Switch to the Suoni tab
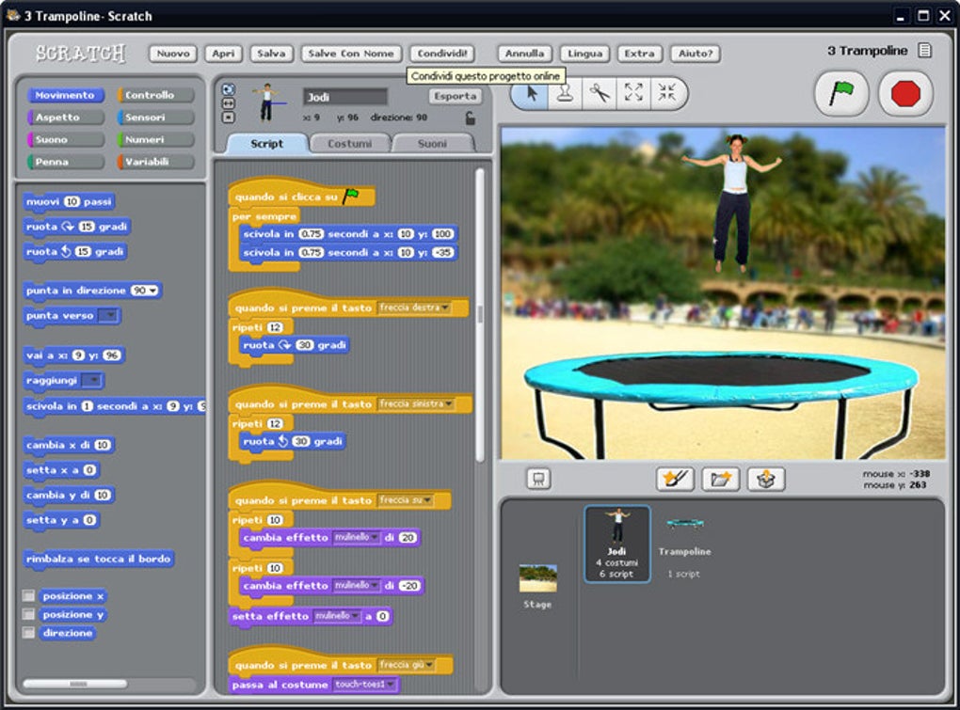This screenshot has height=710, width=960. tap(432, 144)
